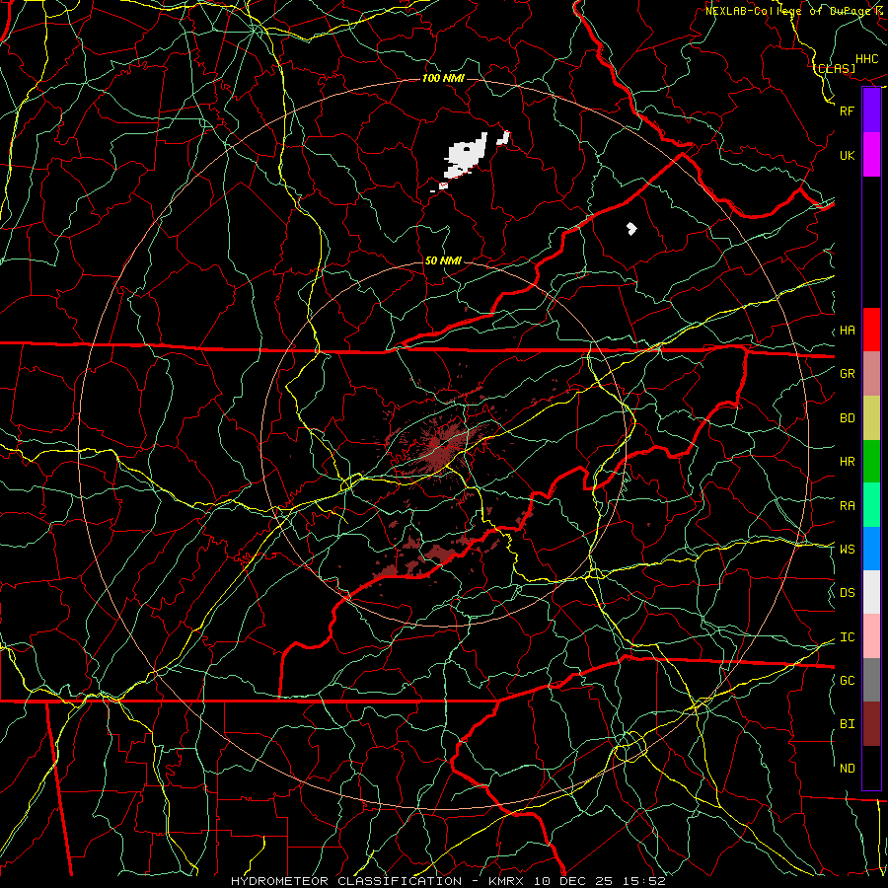The image size is (888, 888).
Task: Click the 100 NMI range ring label
Action: (443, 78)
